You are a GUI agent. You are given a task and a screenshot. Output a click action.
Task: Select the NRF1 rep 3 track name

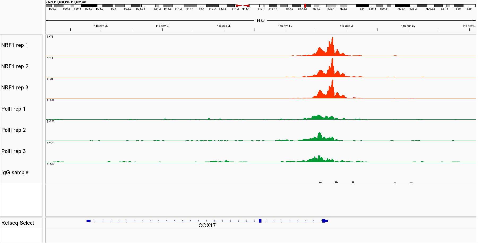point(15,88)
